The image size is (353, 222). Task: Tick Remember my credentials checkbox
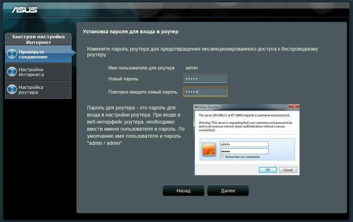point(222,157)
